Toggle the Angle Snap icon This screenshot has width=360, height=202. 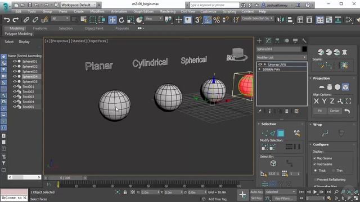point(208,20)
